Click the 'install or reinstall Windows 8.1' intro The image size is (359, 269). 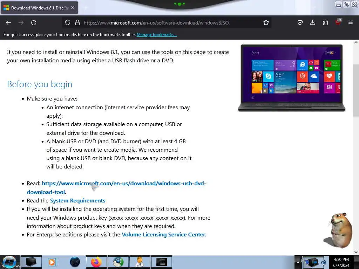[x=118, y=56]
